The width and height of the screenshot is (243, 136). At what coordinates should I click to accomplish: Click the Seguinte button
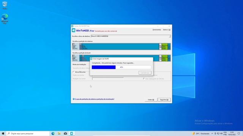(x=164, y=100)
